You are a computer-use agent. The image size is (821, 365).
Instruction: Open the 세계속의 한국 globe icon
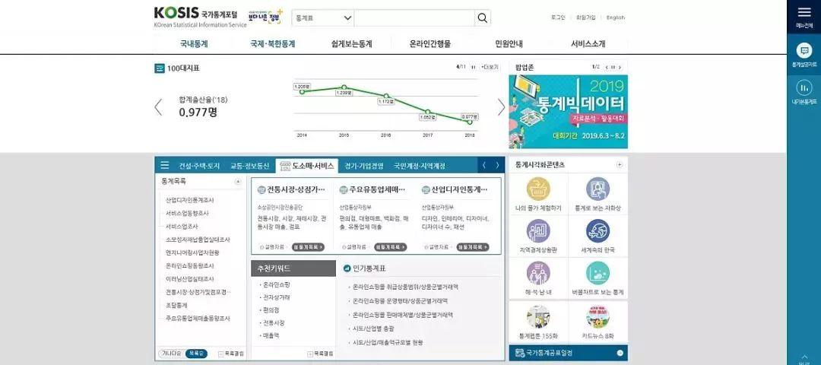point(598,231)
